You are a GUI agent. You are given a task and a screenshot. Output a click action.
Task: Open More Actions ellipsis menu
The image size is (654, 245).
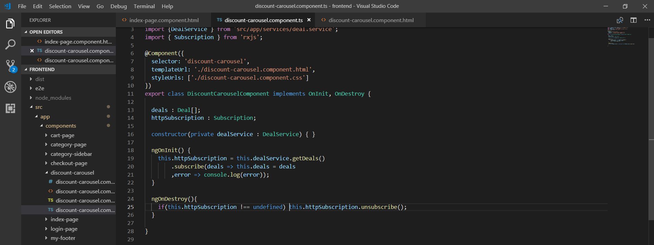coord(647,20)
